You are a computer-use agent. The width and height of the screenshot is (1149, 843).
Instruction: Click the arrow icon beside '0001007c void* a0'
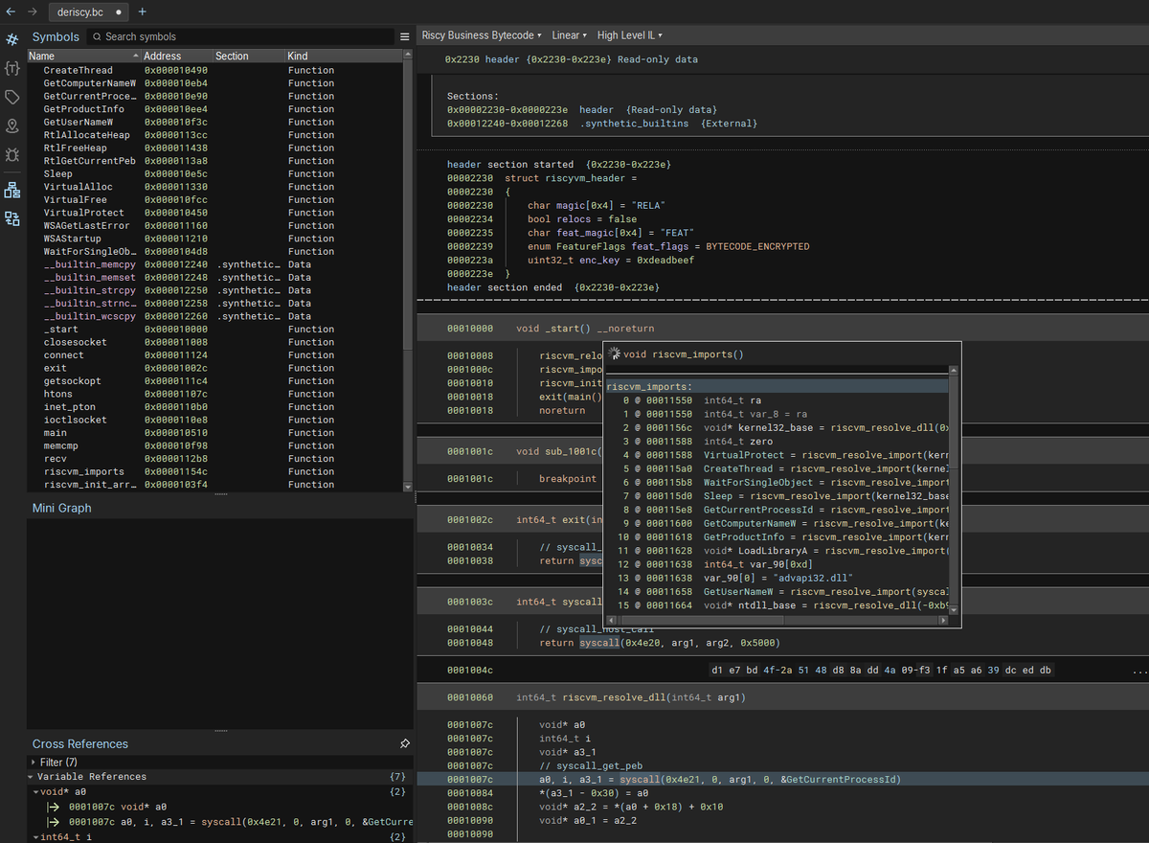click(55, 807)
